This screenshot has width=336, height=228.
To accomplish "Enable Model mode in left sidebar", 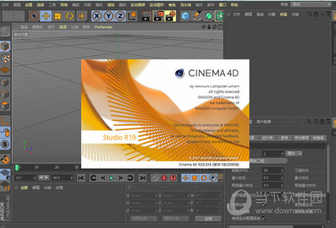I will (5, 46).
